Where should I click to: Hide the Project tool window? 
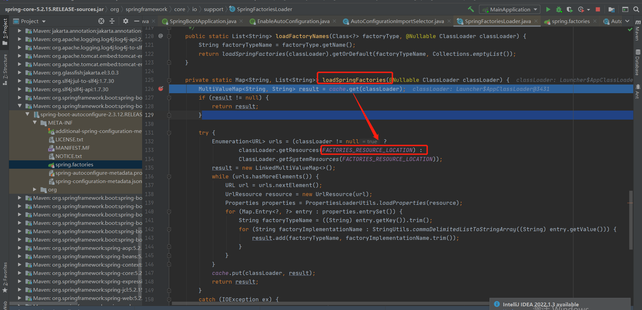(136, 21)
